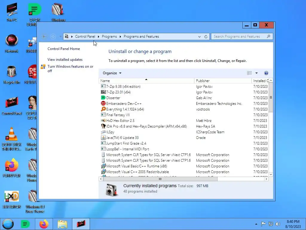Image resolution: width=306 pixels, height=230 pixels.
Task: Open Turn Windows features on or off
Action: point(71,69)
